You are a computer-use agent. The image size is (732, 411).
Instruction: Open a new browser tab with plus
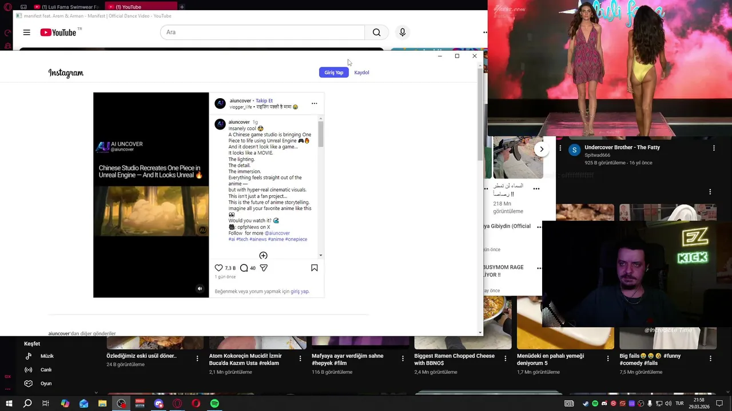click(182, 7)
